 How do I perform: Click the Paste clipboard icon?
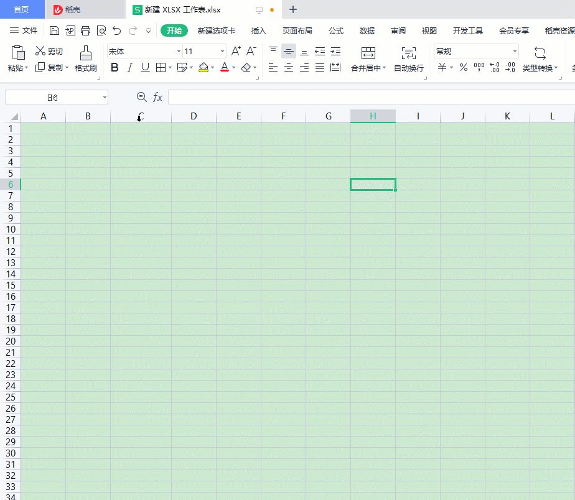(17, 53)
